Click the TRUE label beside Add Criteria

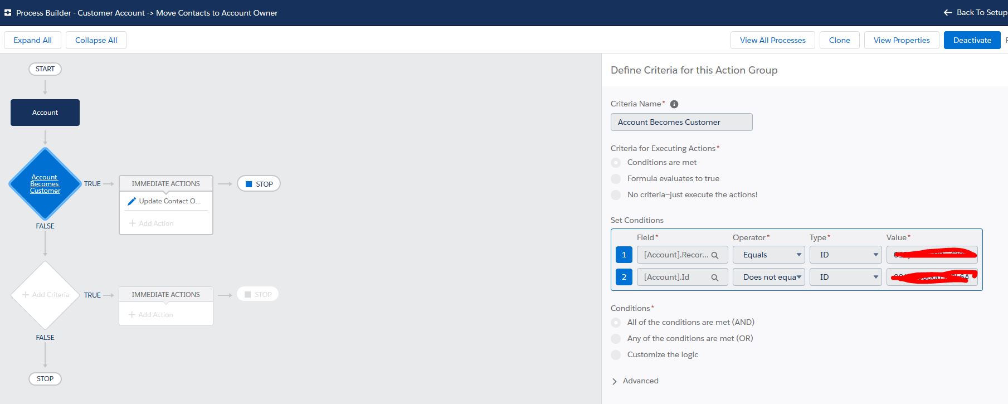coord(92,295)
